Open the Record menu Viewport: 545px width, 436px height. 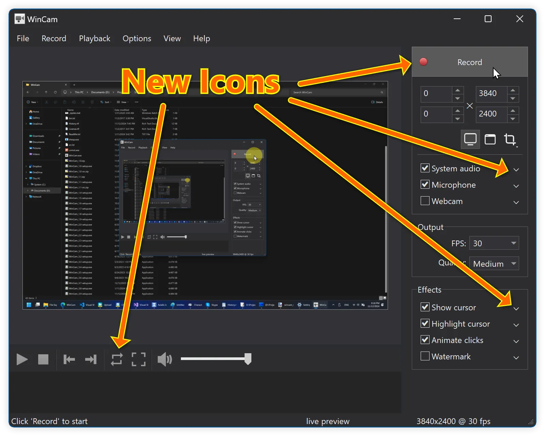click(54, 38)
